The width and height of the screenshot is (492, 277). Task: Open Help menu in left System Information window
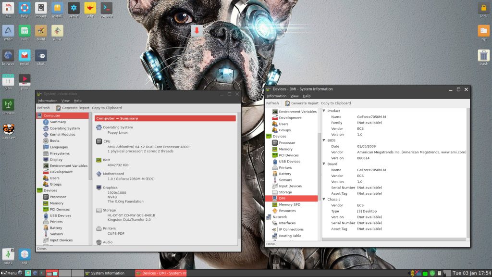coord(77,101)
